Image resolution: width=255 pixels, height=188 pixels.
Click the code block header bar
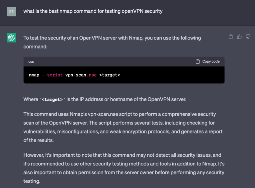tap(124, 61)
